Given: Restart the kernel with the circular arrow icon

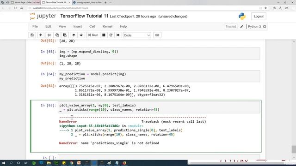Looking at the screenshot, I should pos(111,35).
